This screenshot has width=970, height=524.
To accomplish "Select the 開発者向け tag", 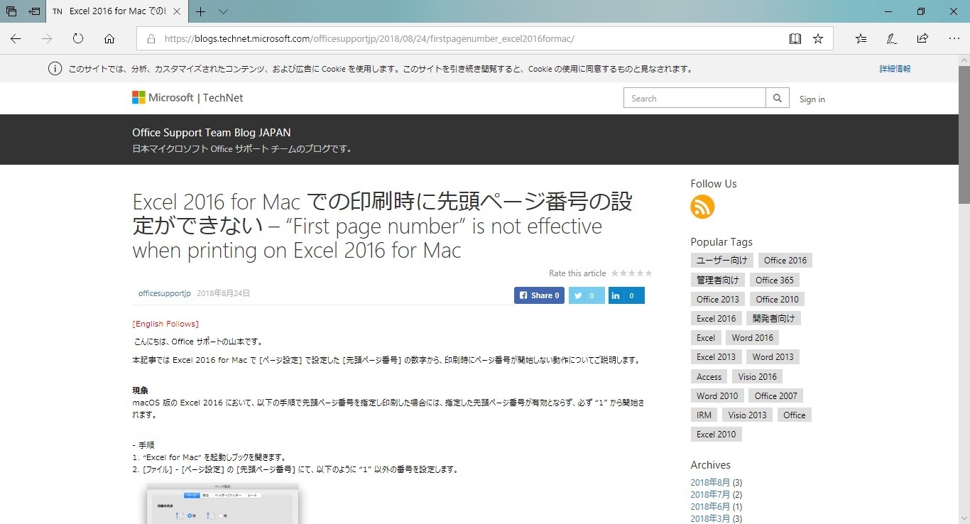I will tap(774, 318).
